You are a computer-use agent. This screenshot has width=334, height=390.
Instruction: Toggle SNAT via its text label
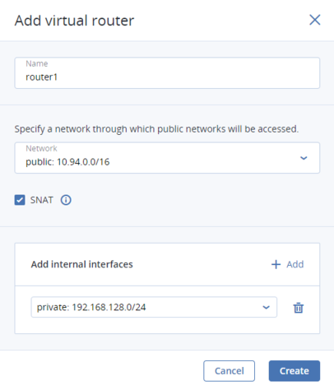(x=42, y=200)
